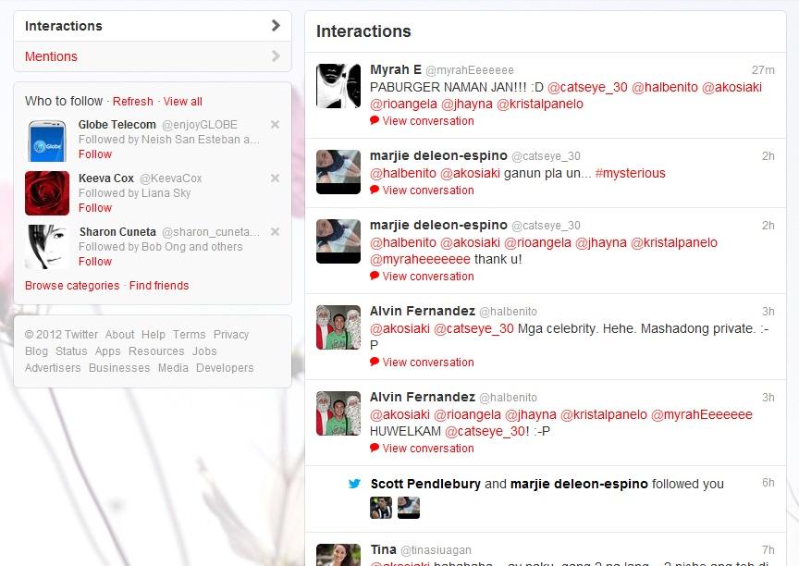Image resolution: width=799 pixels, height=566 pixels.
Task: Follow Keeva Cox
Action: (94, 208)
